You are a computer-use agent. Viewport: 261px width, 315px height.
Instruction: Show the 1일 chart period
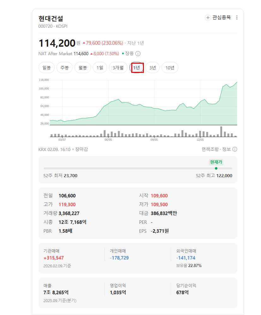click(100, 68)
